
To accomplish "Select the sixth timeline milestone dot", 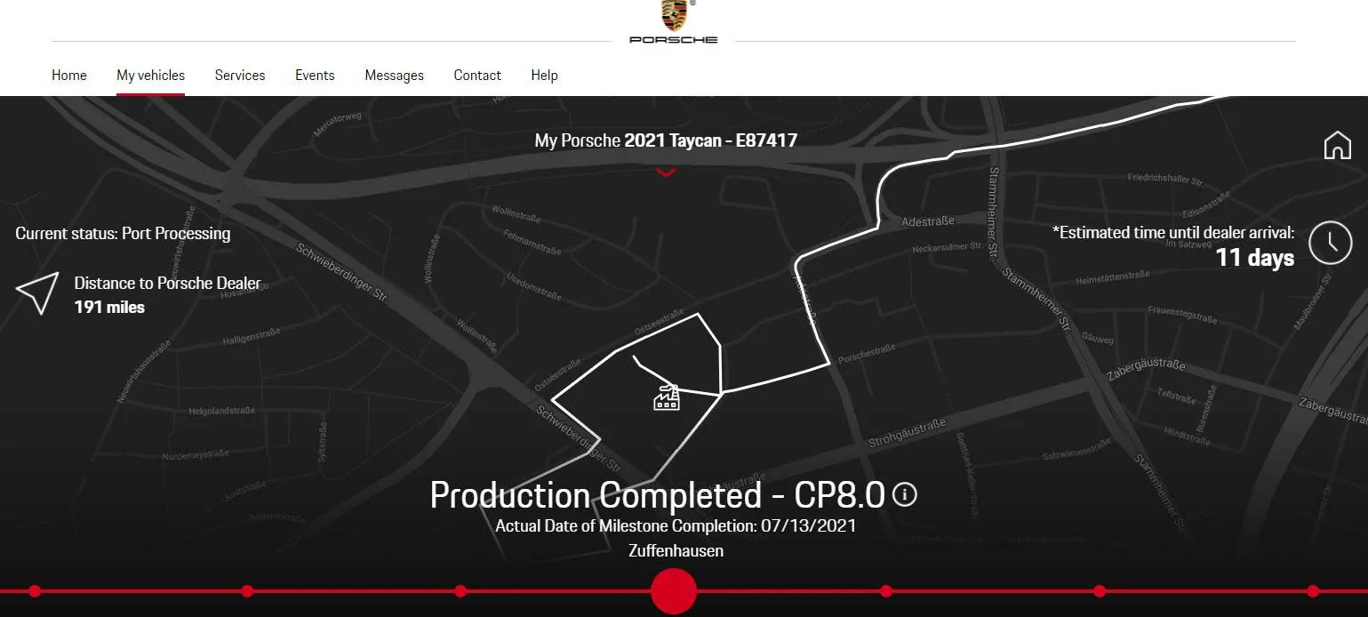I will click(1100, 591).
